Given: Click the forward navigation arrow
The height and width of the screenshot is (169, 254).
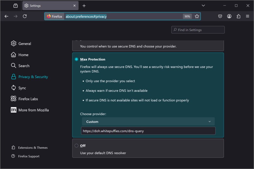Looking at the screenshot, I should (15, 16).
